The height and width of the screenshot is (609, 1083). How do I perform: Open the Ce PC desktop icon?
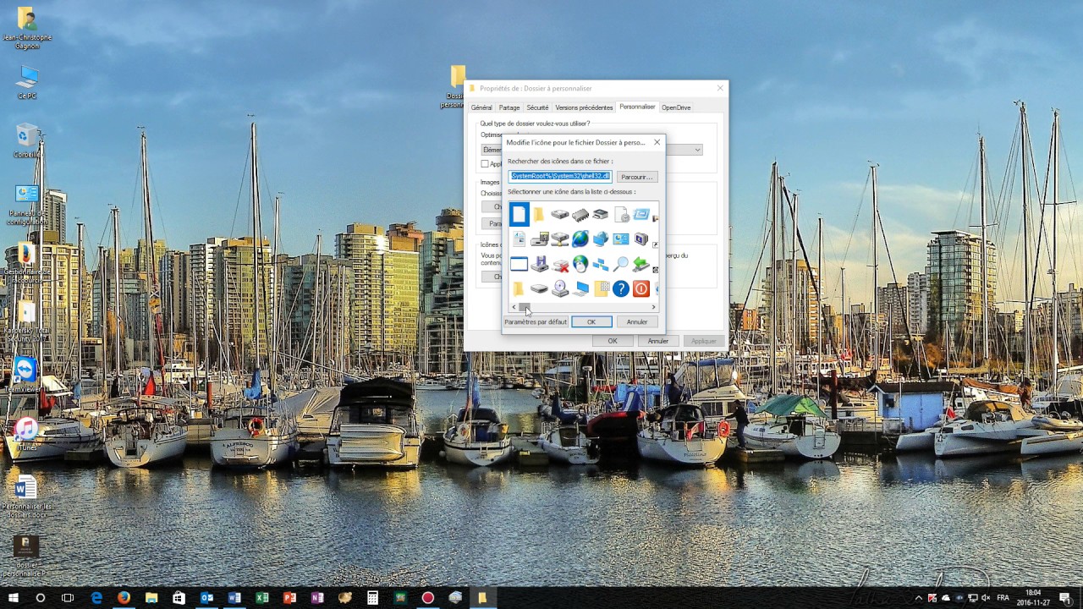[x=27, y=81]
